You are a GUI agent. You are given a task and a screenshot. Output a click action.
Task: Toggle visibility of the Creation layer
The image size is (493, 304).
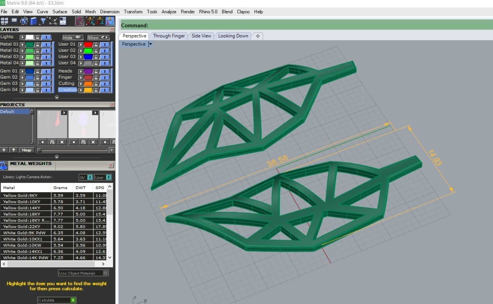pyautogui.click(x=105, y=90)
